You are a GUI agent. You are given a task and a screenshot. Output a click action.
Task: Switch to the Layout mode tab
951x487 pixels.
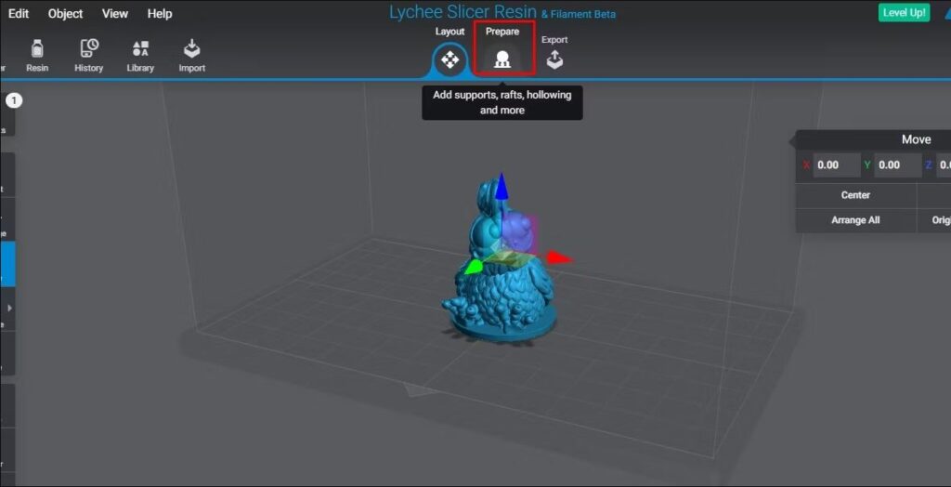coord(450,52)
